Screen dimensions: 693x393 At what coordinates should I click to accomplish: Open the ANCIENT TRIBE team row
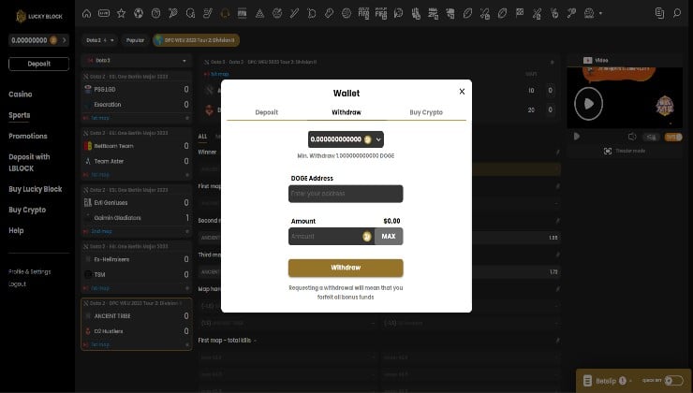(137, 316)
